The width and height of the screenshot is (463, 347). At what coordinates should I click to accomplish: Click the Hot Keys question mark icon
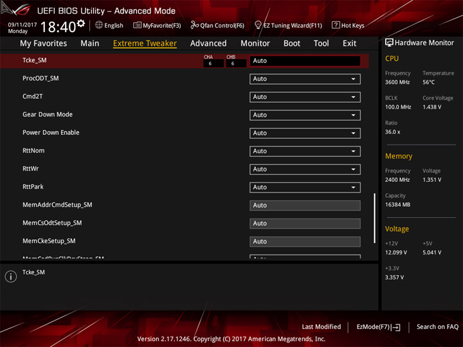click(x=336, y=25)
